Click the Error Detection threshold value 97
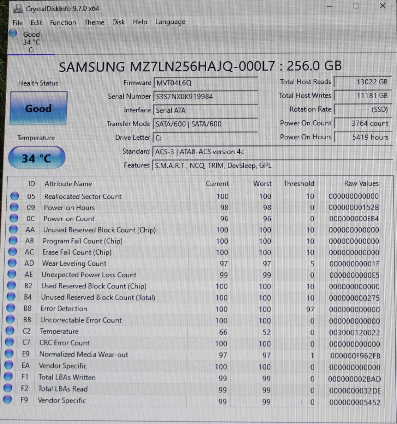 pos(310,310)
